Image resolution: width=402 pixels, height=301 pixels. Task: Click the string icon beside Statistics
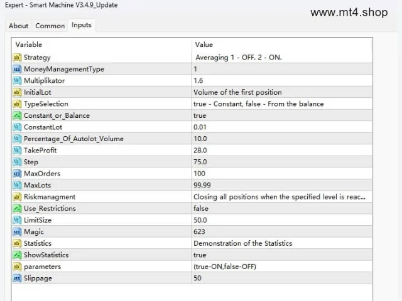(17, 243)
